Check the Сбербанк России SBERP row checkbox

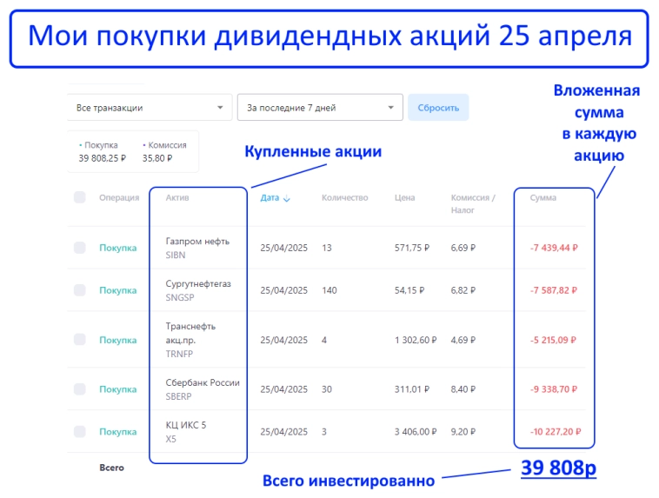pos(80,389)
